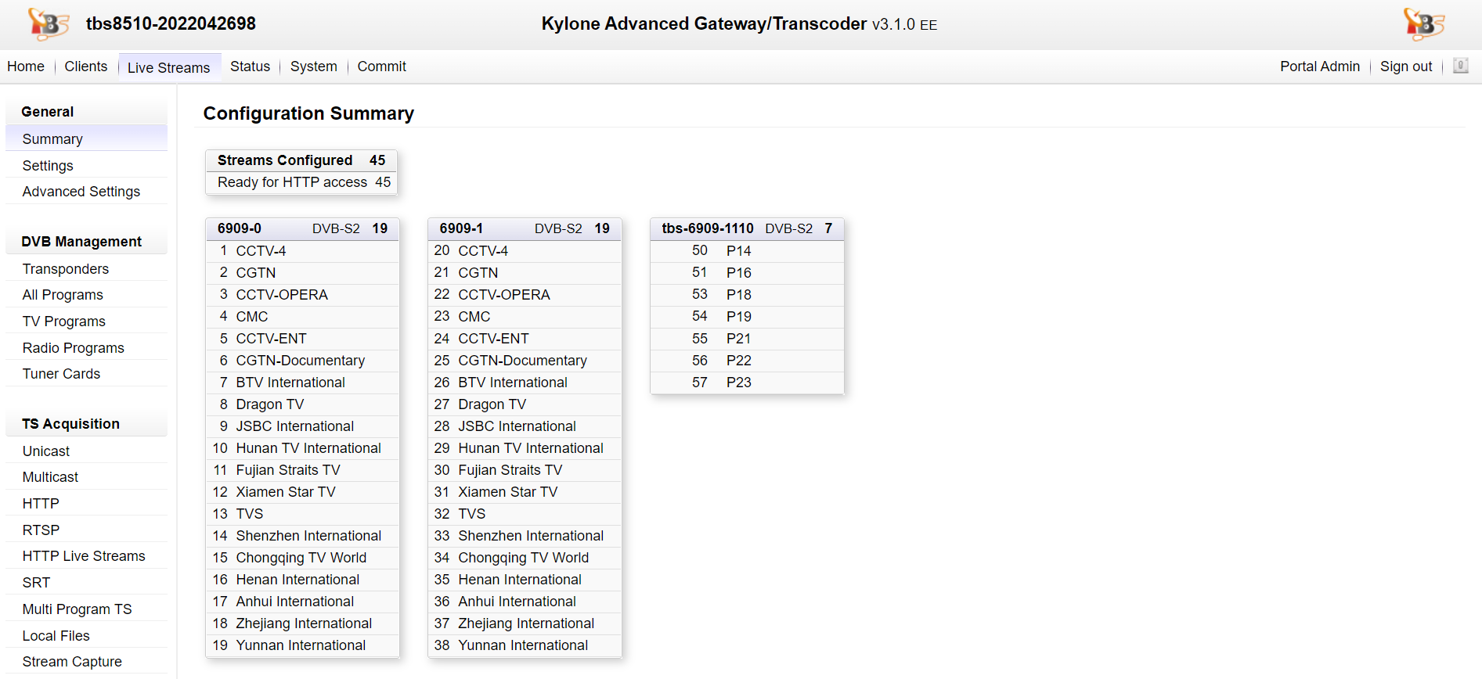1482x679 pixels.
Task: Select Dragon TV stream number 27
Action: [x=492, y=404]
